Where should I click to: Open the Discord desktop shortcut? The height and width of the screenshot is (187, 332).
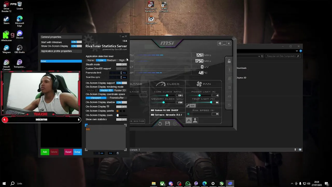19,35
